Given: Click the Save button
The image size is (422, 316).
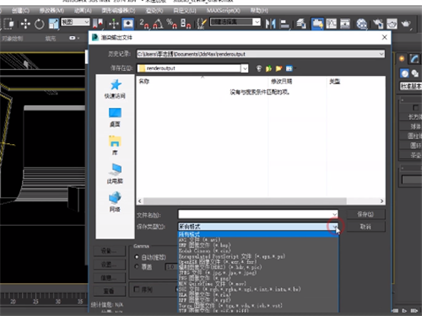Looking at the screenshot, I should click(x=365, y=214).
